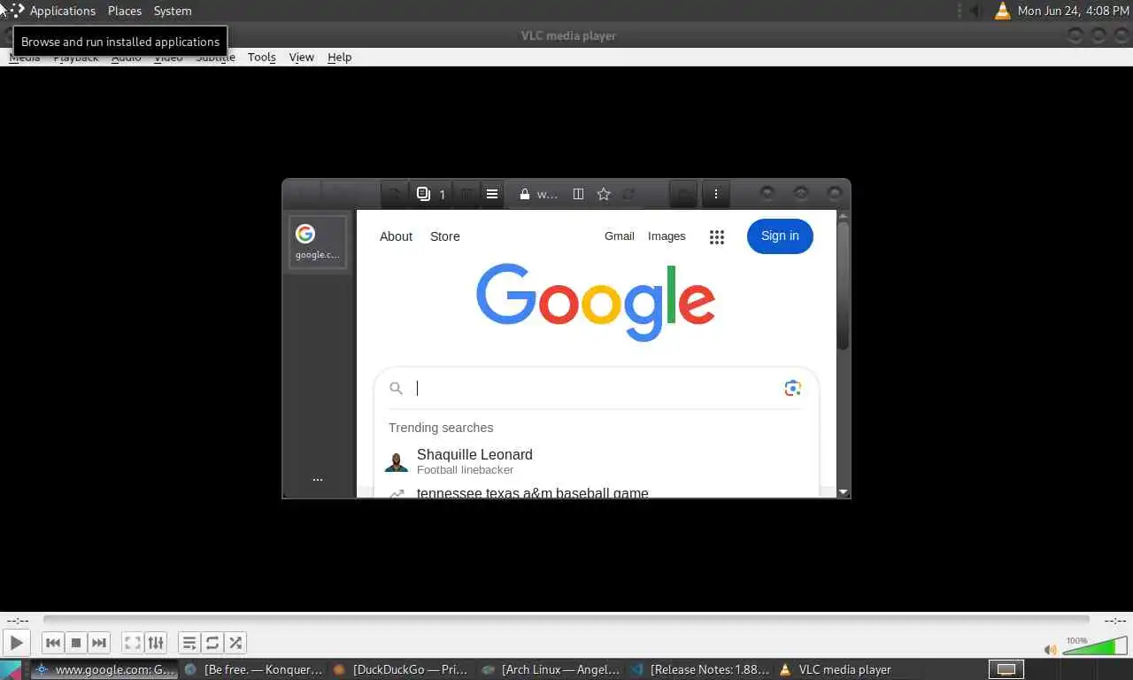
Task: Click the Sign in button
Action: click(780, 236)
